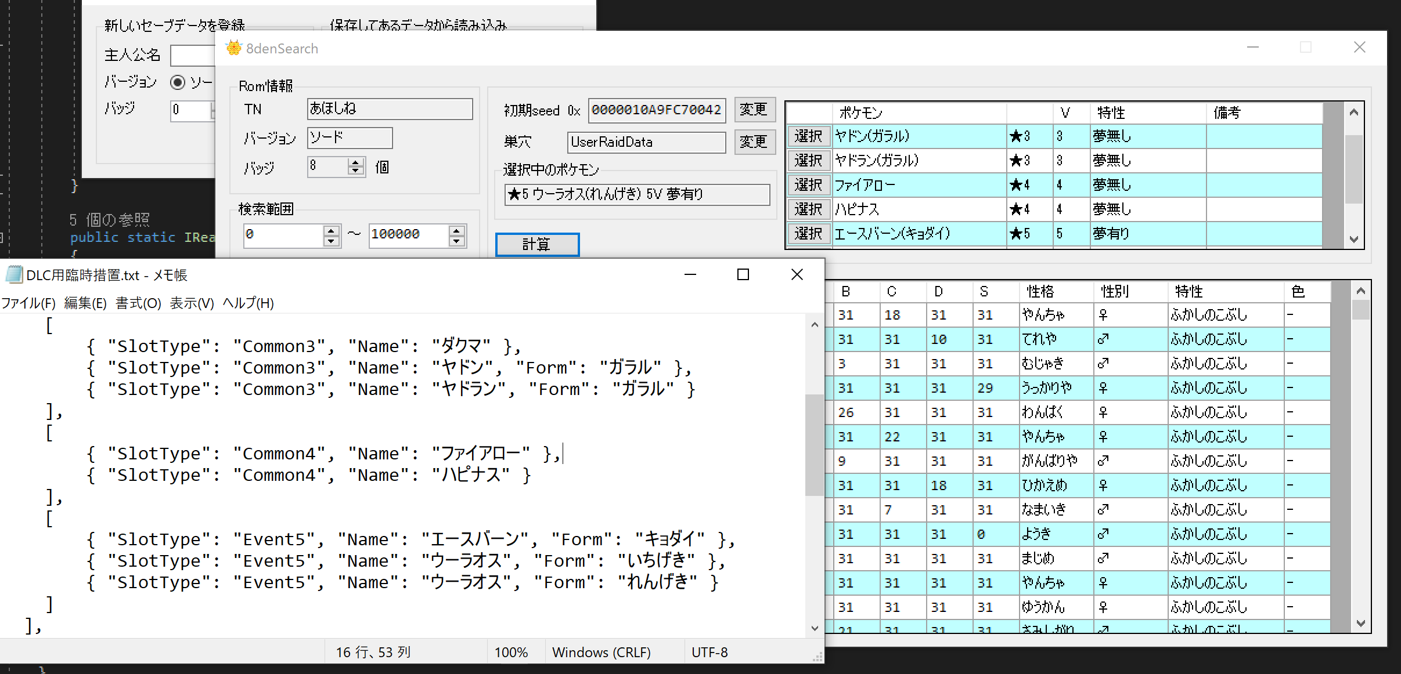Viewport: 1401px width, 674px height.
Task: Click the 巣穴 field showing UserRaidData
Action: (x=646, y=143)
